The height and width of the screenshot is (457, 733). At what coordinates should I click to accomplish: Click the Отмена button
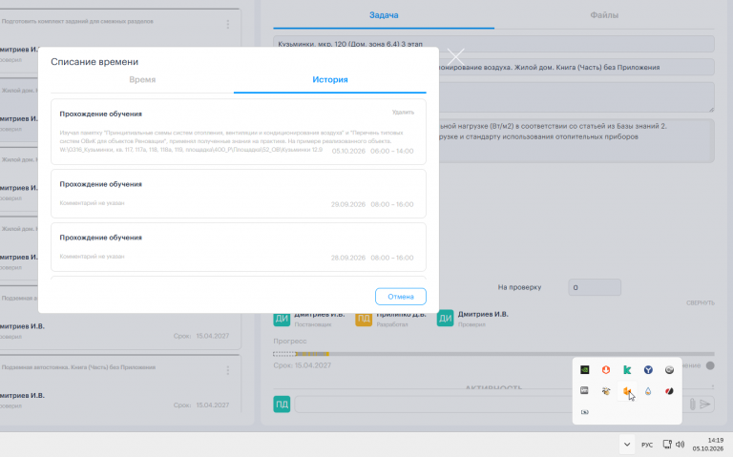[401, 297]
